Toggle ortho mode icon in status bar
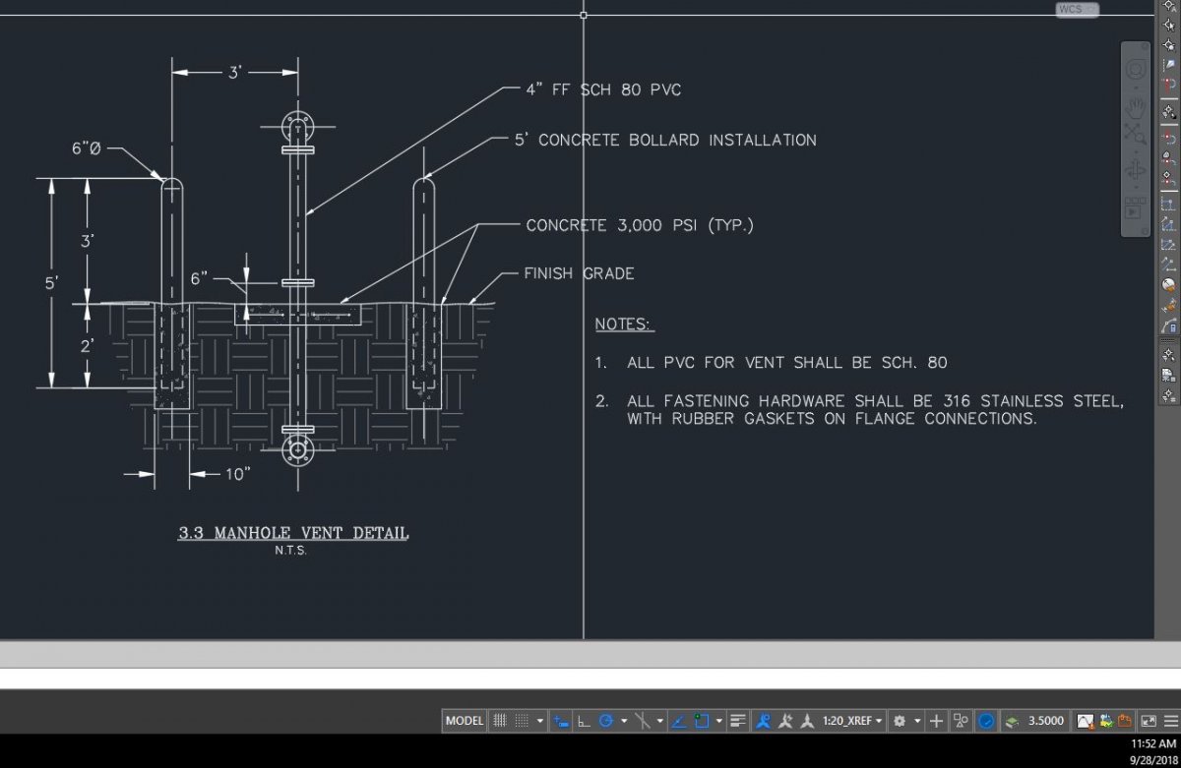The width and height of the screenshot is (1181, 768). point(584,721)
